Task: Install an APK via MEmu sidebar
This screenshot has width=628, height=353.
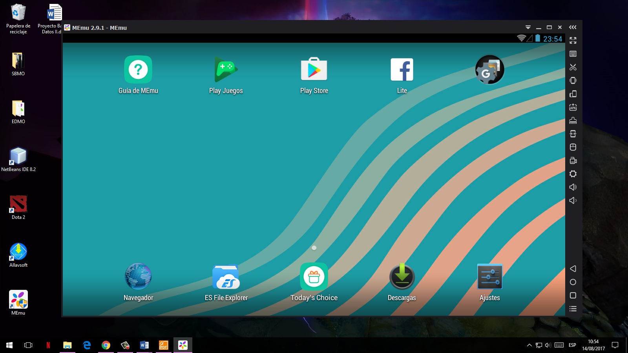Action: point(573,107)
